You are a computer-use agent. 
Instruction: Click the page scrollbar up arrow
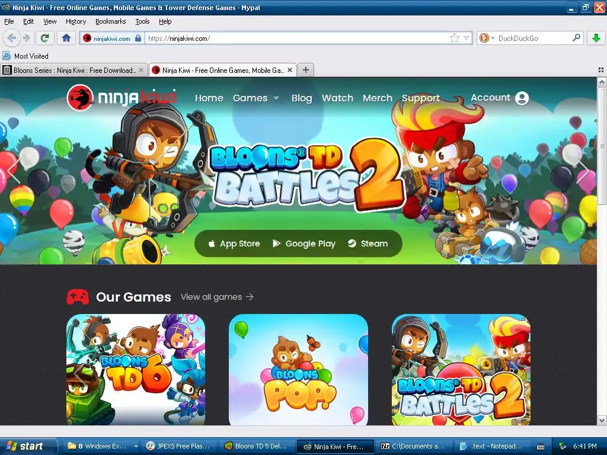(x=602, y=82)
